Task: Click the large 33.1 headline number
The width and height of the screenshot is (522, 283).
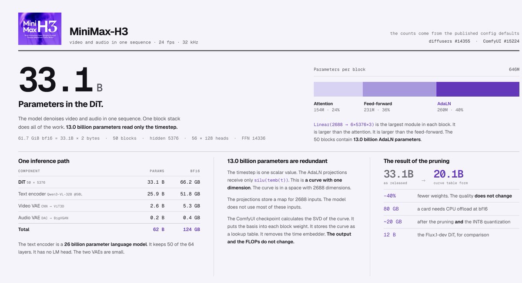Action: point(56,79)
